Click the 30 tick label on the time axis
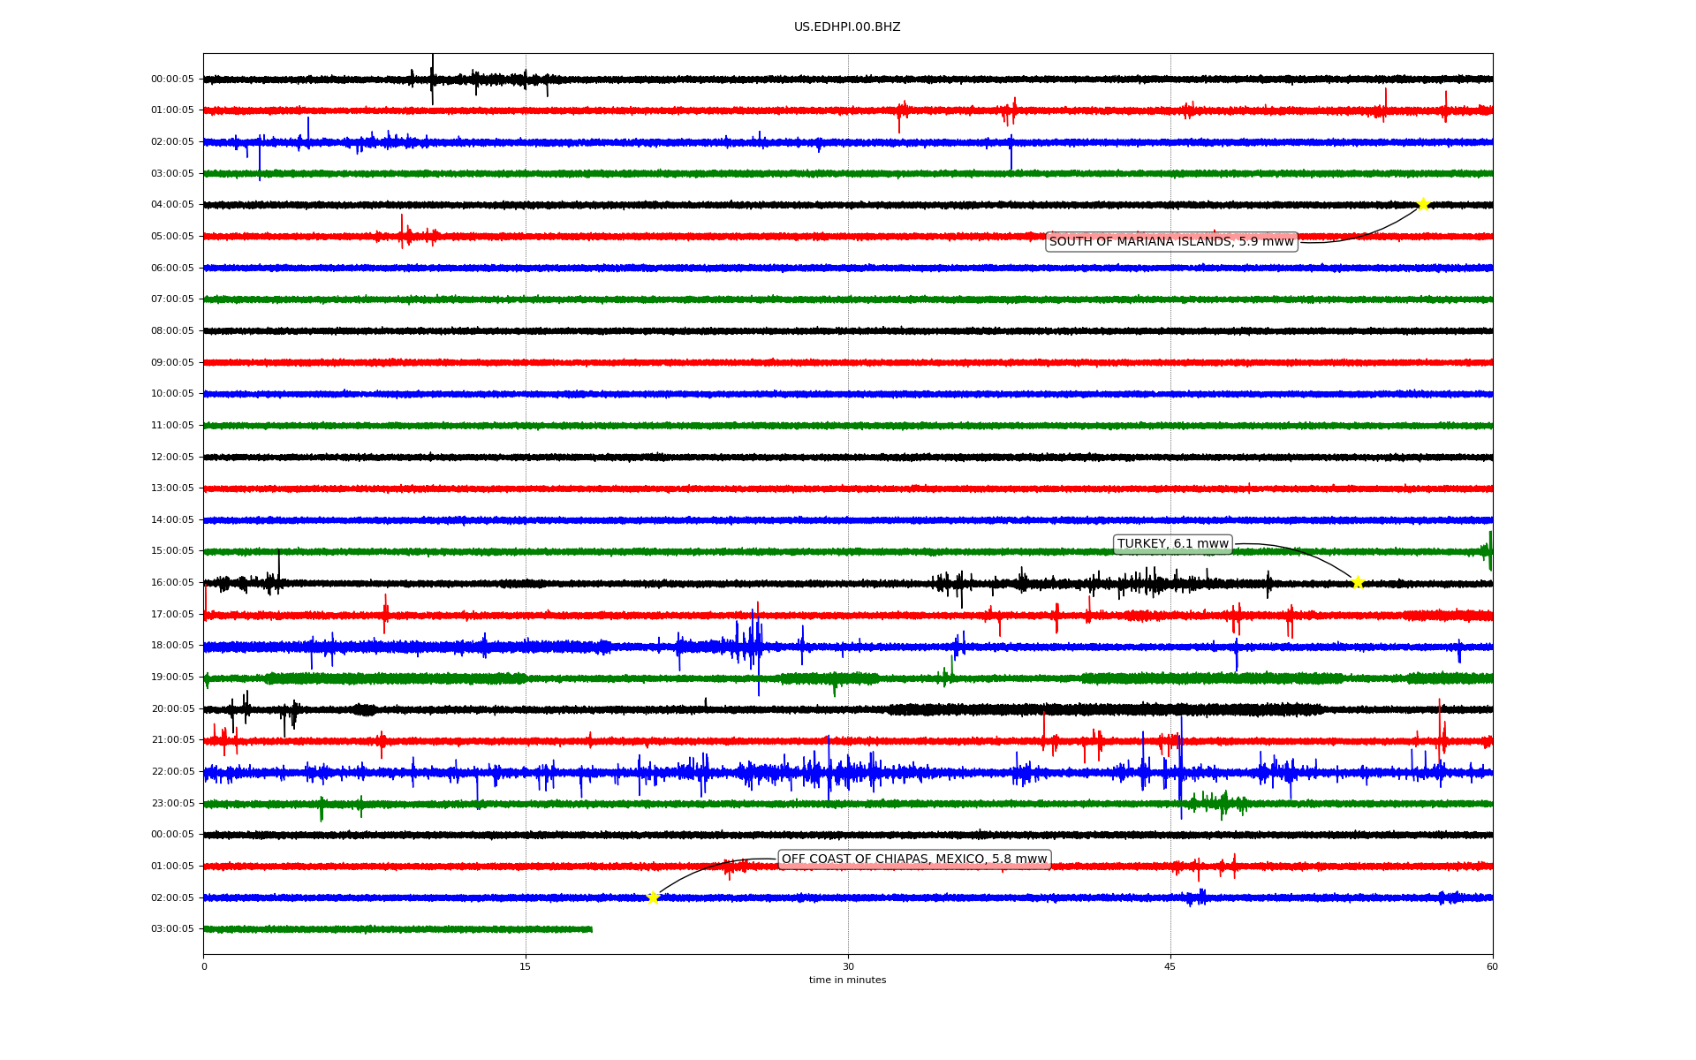The height and width of the screenshot is (1060, 1696). [848, 966]
